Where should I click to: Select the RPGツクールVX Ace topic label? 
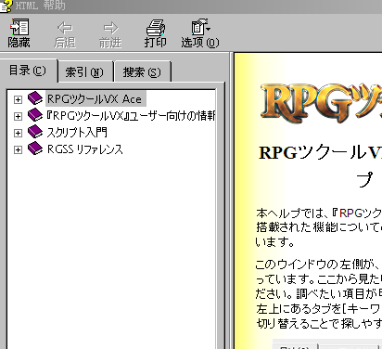(x=95, y=99)
